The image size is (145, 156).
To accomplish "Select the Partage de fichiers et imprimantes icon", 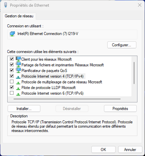I will click(x=18, y=65).
